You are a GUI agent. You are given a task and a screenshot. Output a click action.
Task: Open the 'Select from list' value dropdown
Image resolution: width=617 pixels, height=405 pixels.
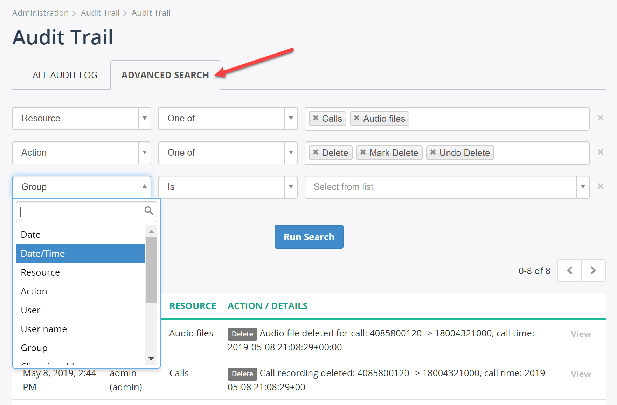pyautogui.click(x=447, y=187)
